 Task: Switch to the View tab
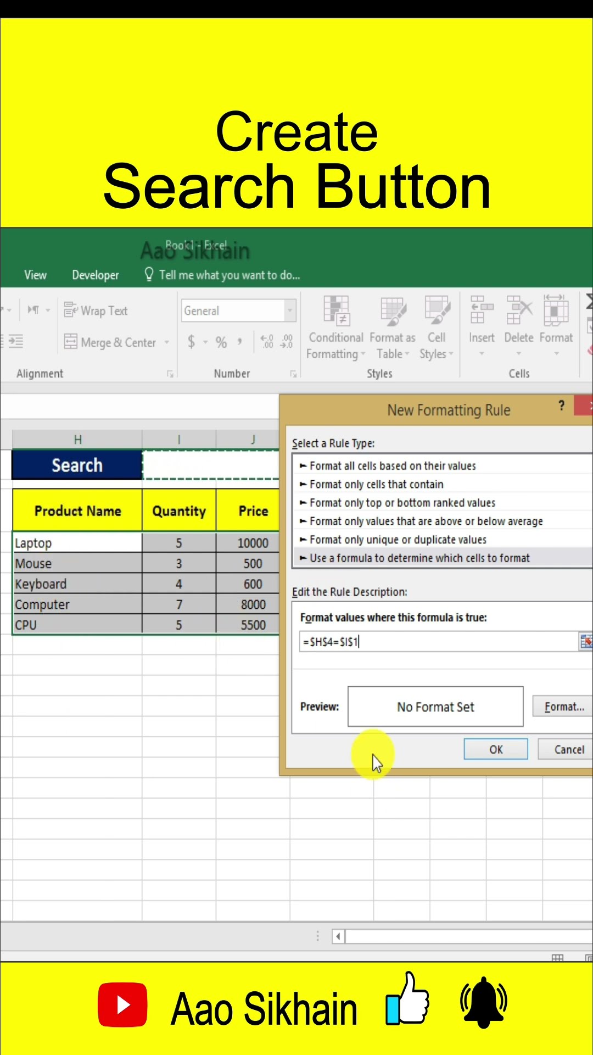click(x=35, y=275)
